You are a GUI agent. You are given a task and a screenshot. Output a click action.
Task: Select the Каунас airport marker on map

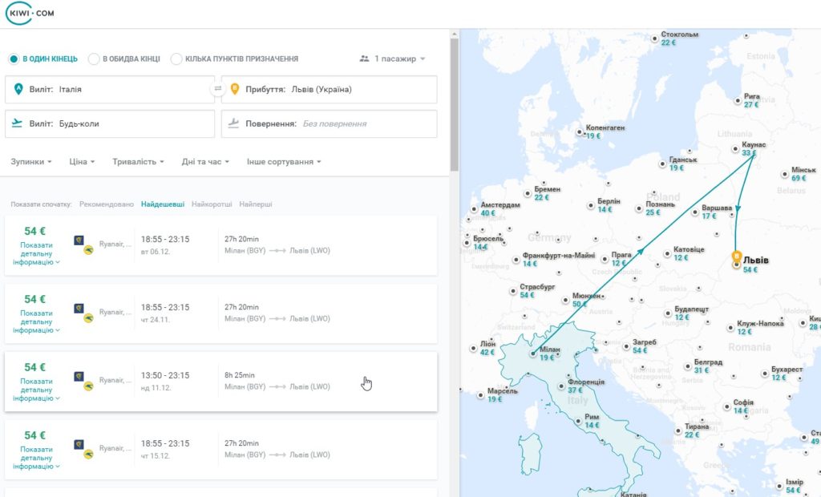pos(735,149)
